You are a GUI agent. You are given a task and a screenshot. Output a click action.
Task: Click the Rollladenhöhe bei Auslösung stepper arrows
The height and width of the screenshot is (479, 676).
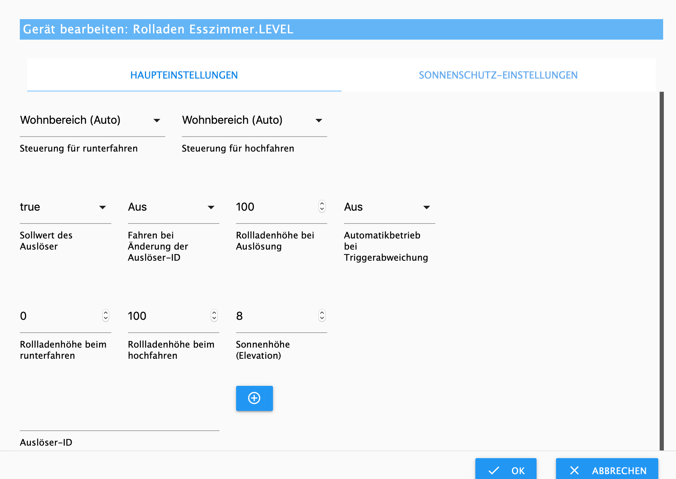(322, 206)
